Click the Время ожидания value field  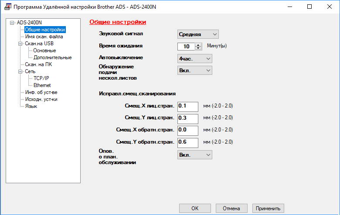186,46
